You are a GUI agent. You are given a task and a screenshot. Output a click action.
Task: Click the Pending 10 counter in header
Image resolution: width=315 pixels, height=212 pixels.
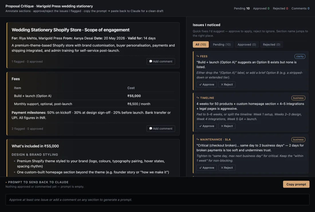click(242, 8)
